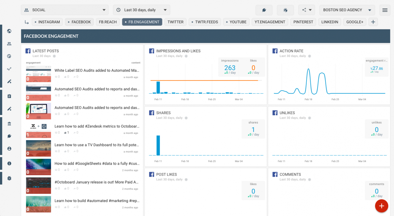The width and height of the screenshot is (394, 216).
Task: Click the red floating add widget button
Action: 382,206
